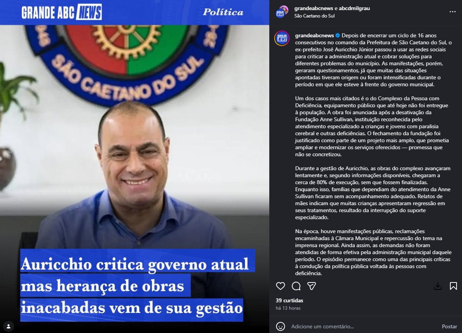The height and width of the screenshot is (333, 462).
Task: Open São Caetano do Sul location
Action: 314,16
